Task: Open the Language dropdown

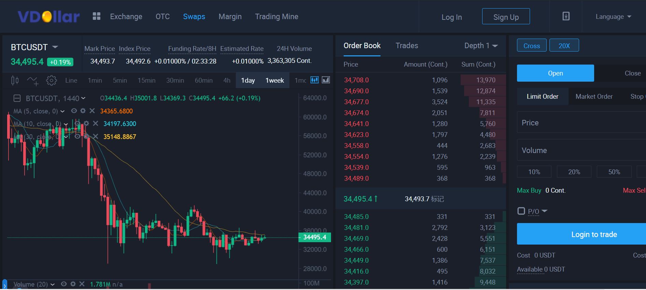Action: tap(613, 17)
